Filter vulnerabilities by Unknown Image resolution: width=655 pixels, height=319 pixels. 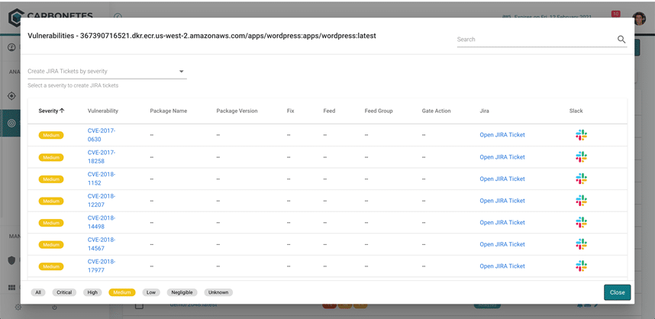click(x=218, y=292)
